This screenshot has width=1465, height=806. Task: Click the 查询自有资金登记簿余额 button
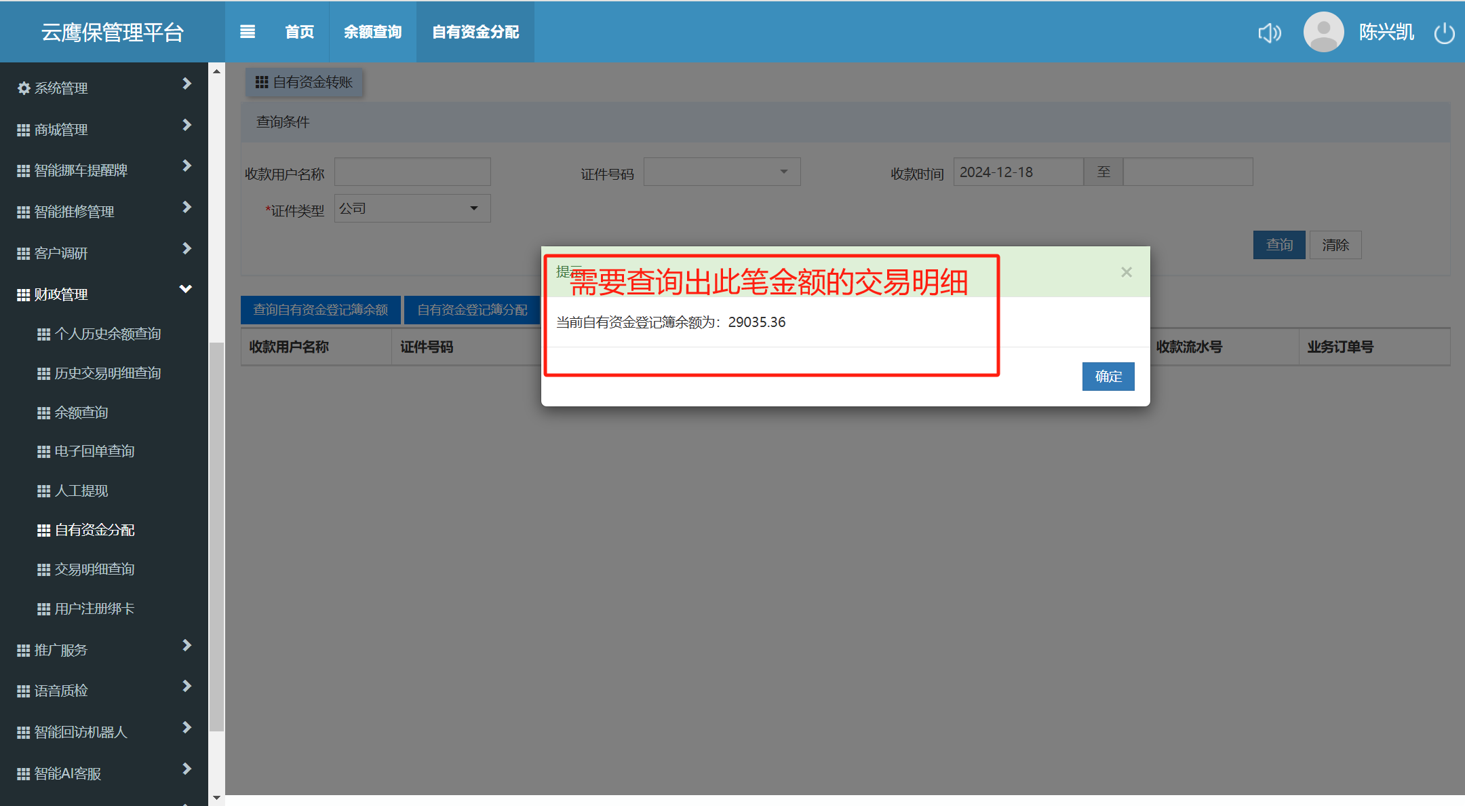click(x=320, y=310)
